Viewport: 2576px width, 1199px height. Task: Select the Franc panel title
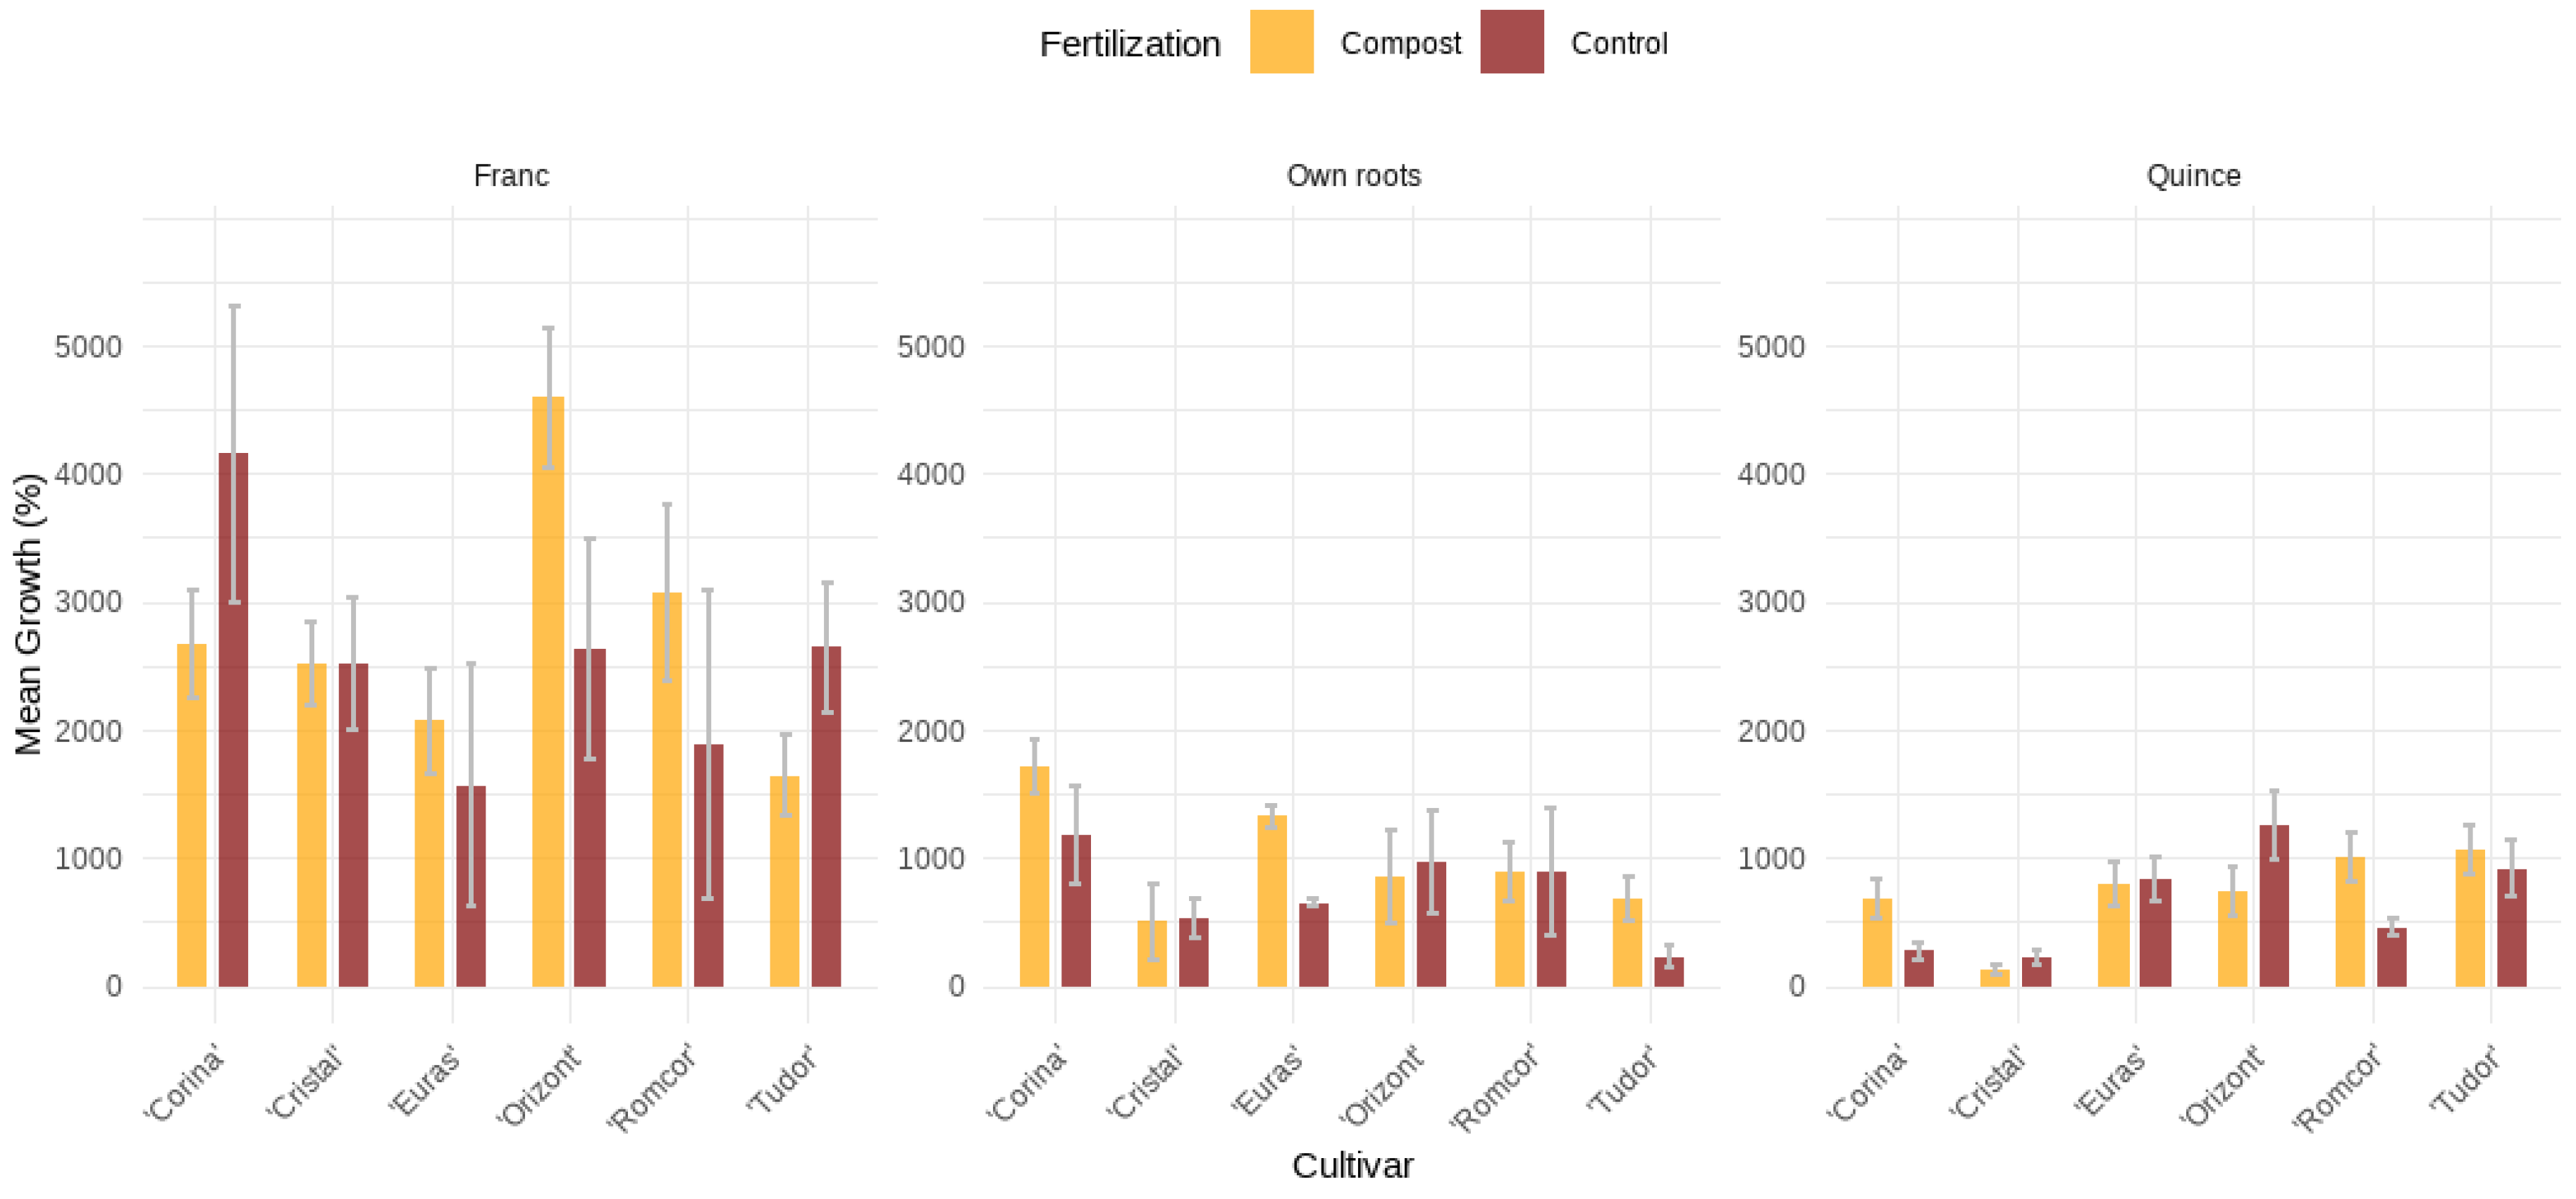(511, 176)
